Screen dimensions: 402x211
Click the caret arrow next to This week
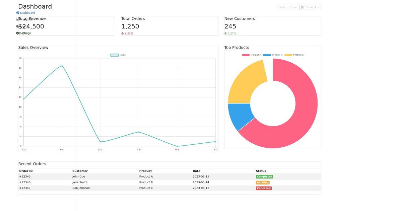click(x=319, y=7)
